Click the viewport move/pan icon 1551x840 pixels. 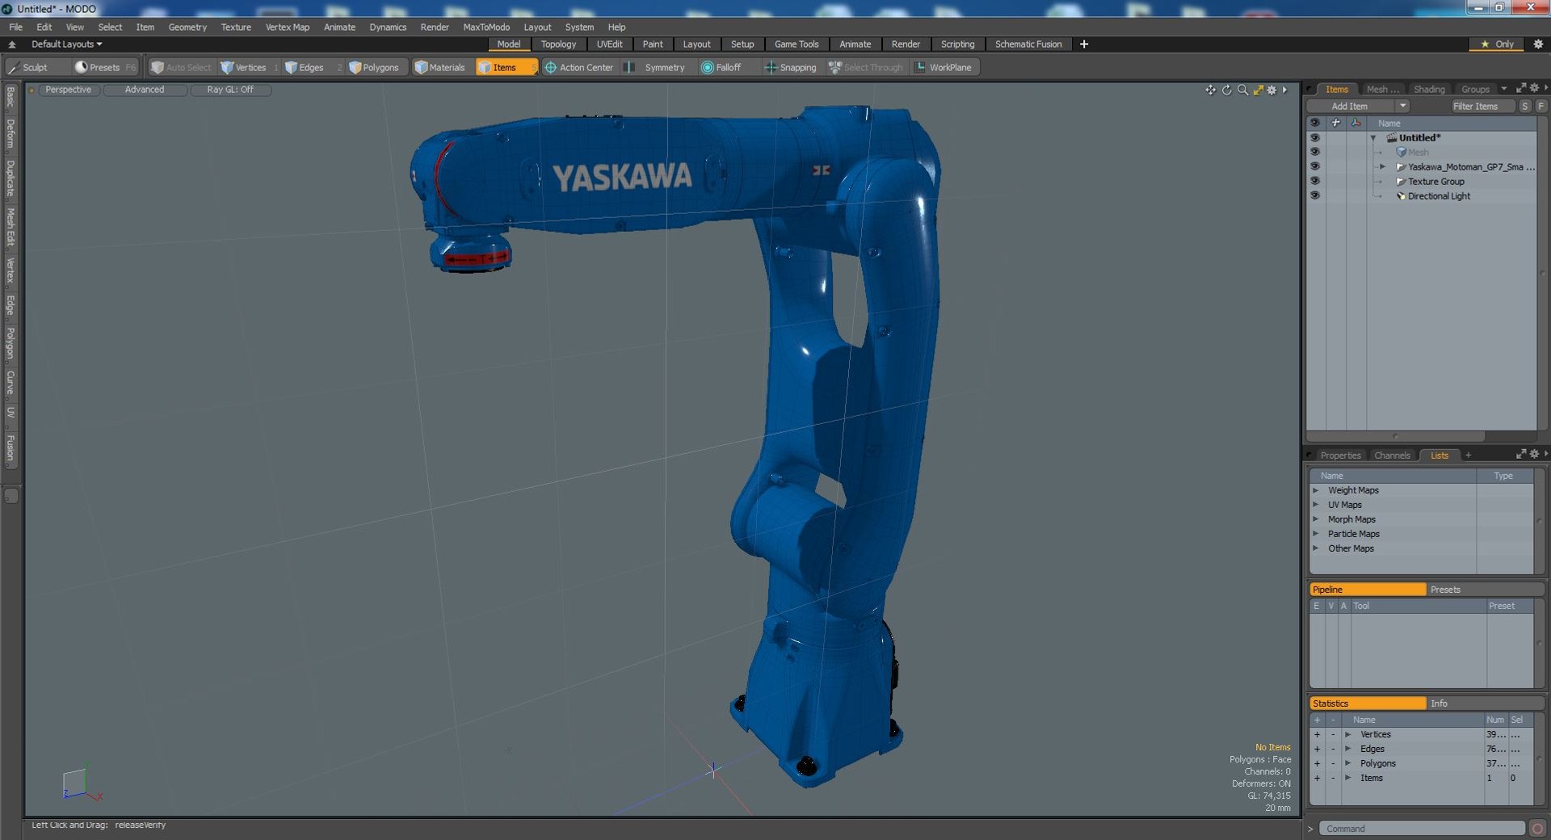(1210, 90)
